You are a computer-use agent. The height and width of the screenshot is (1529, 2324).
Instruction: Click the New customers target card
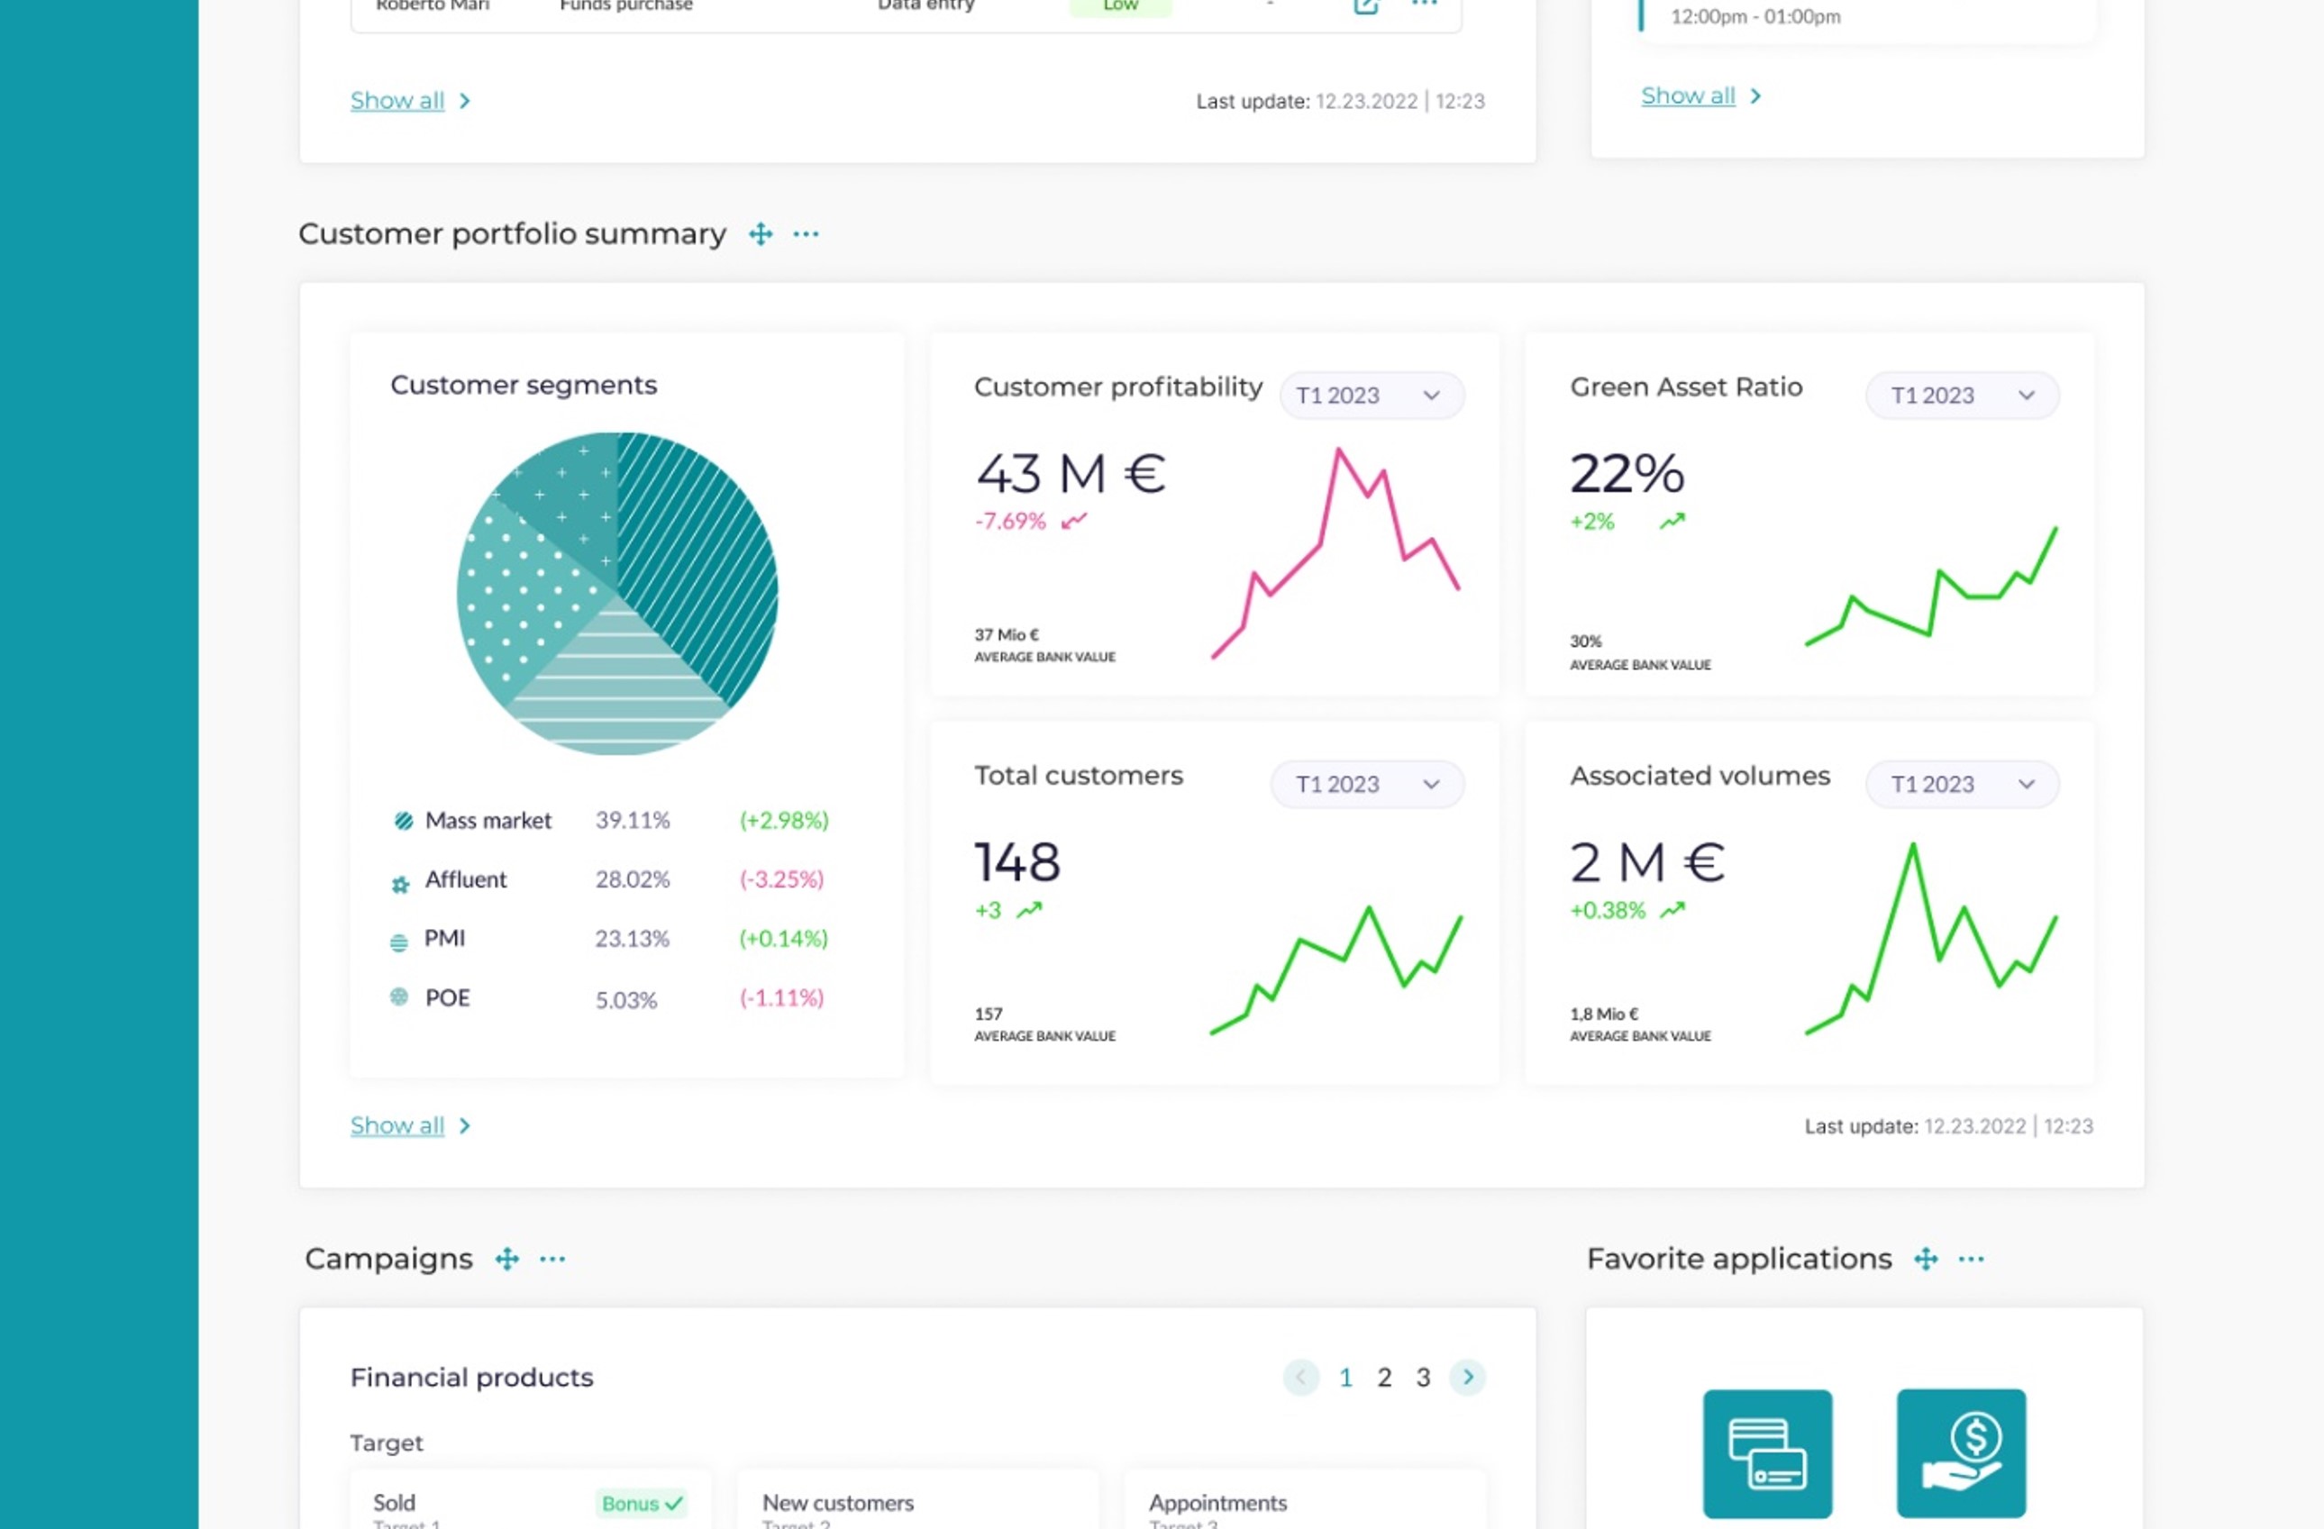[x=918, y=1498]
